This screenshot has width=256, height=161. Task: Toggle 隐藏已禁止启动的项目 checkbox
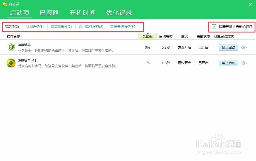[214, 27]
